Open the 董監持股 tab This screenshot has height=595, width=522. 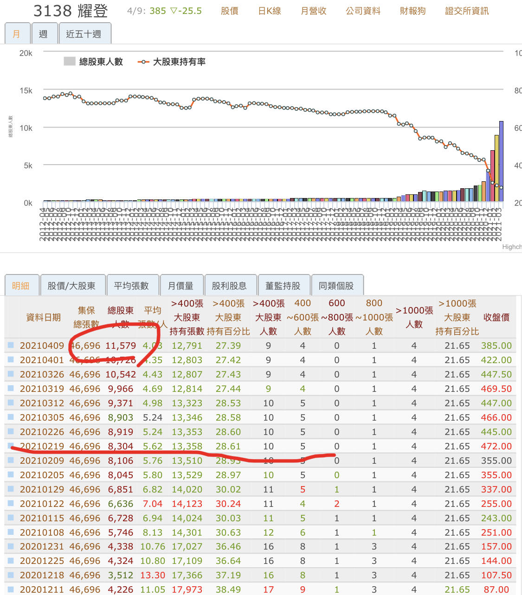click(x=283, y=286)
